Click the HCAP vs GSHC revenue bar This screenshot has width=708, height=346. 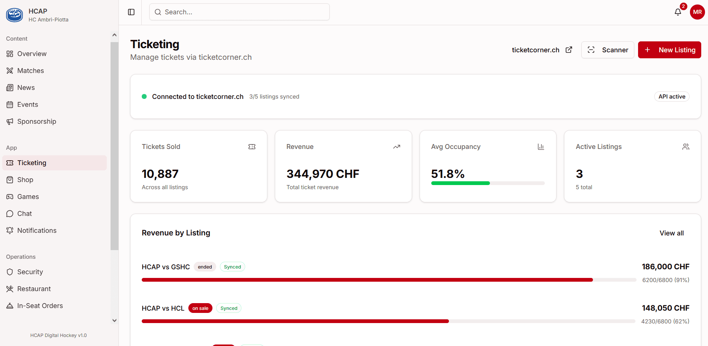(x=389, y=280)
